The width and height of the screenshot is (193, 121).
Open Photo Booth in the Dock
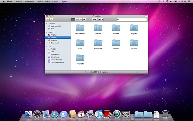tap(108, 114)
